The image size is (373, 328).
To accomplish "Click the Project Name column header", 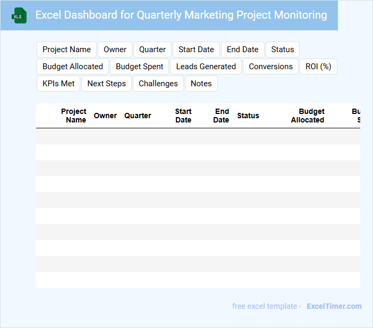I will pyautogui.click(x=74, y=116).
